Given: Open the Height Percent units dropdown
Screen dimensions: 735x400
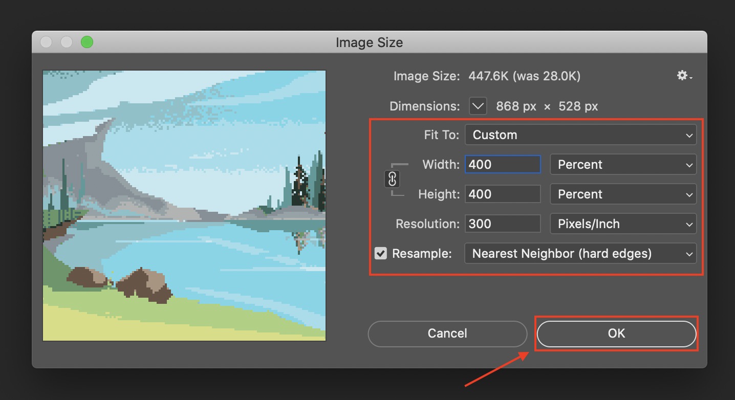Looking at the screenshot, I should [623, 194].
